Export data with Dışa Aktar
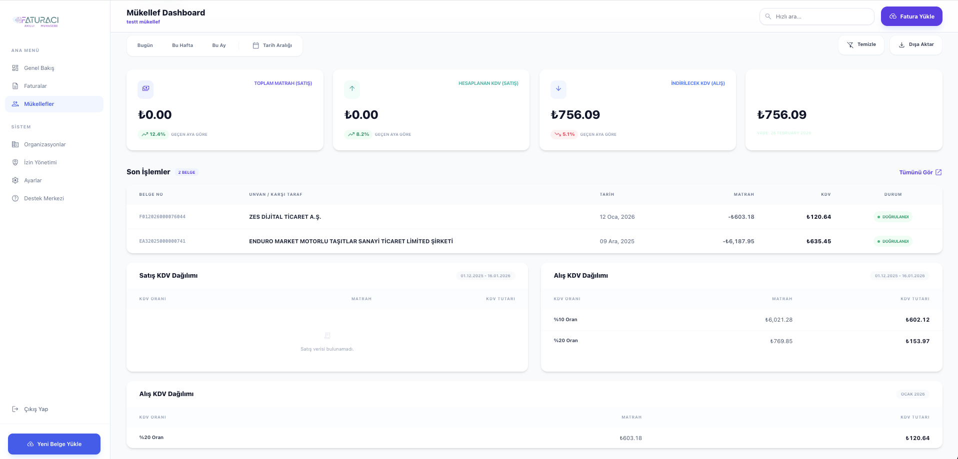The width and height of the screenshot is (958, 459). pos(916,45)
